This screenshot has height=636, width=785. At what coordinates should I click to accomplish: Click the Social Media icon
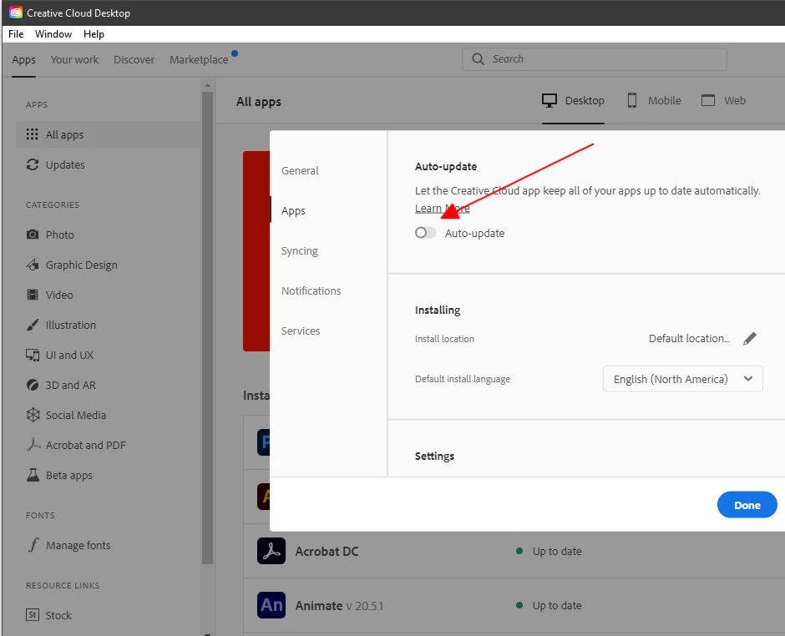point(33,415)
